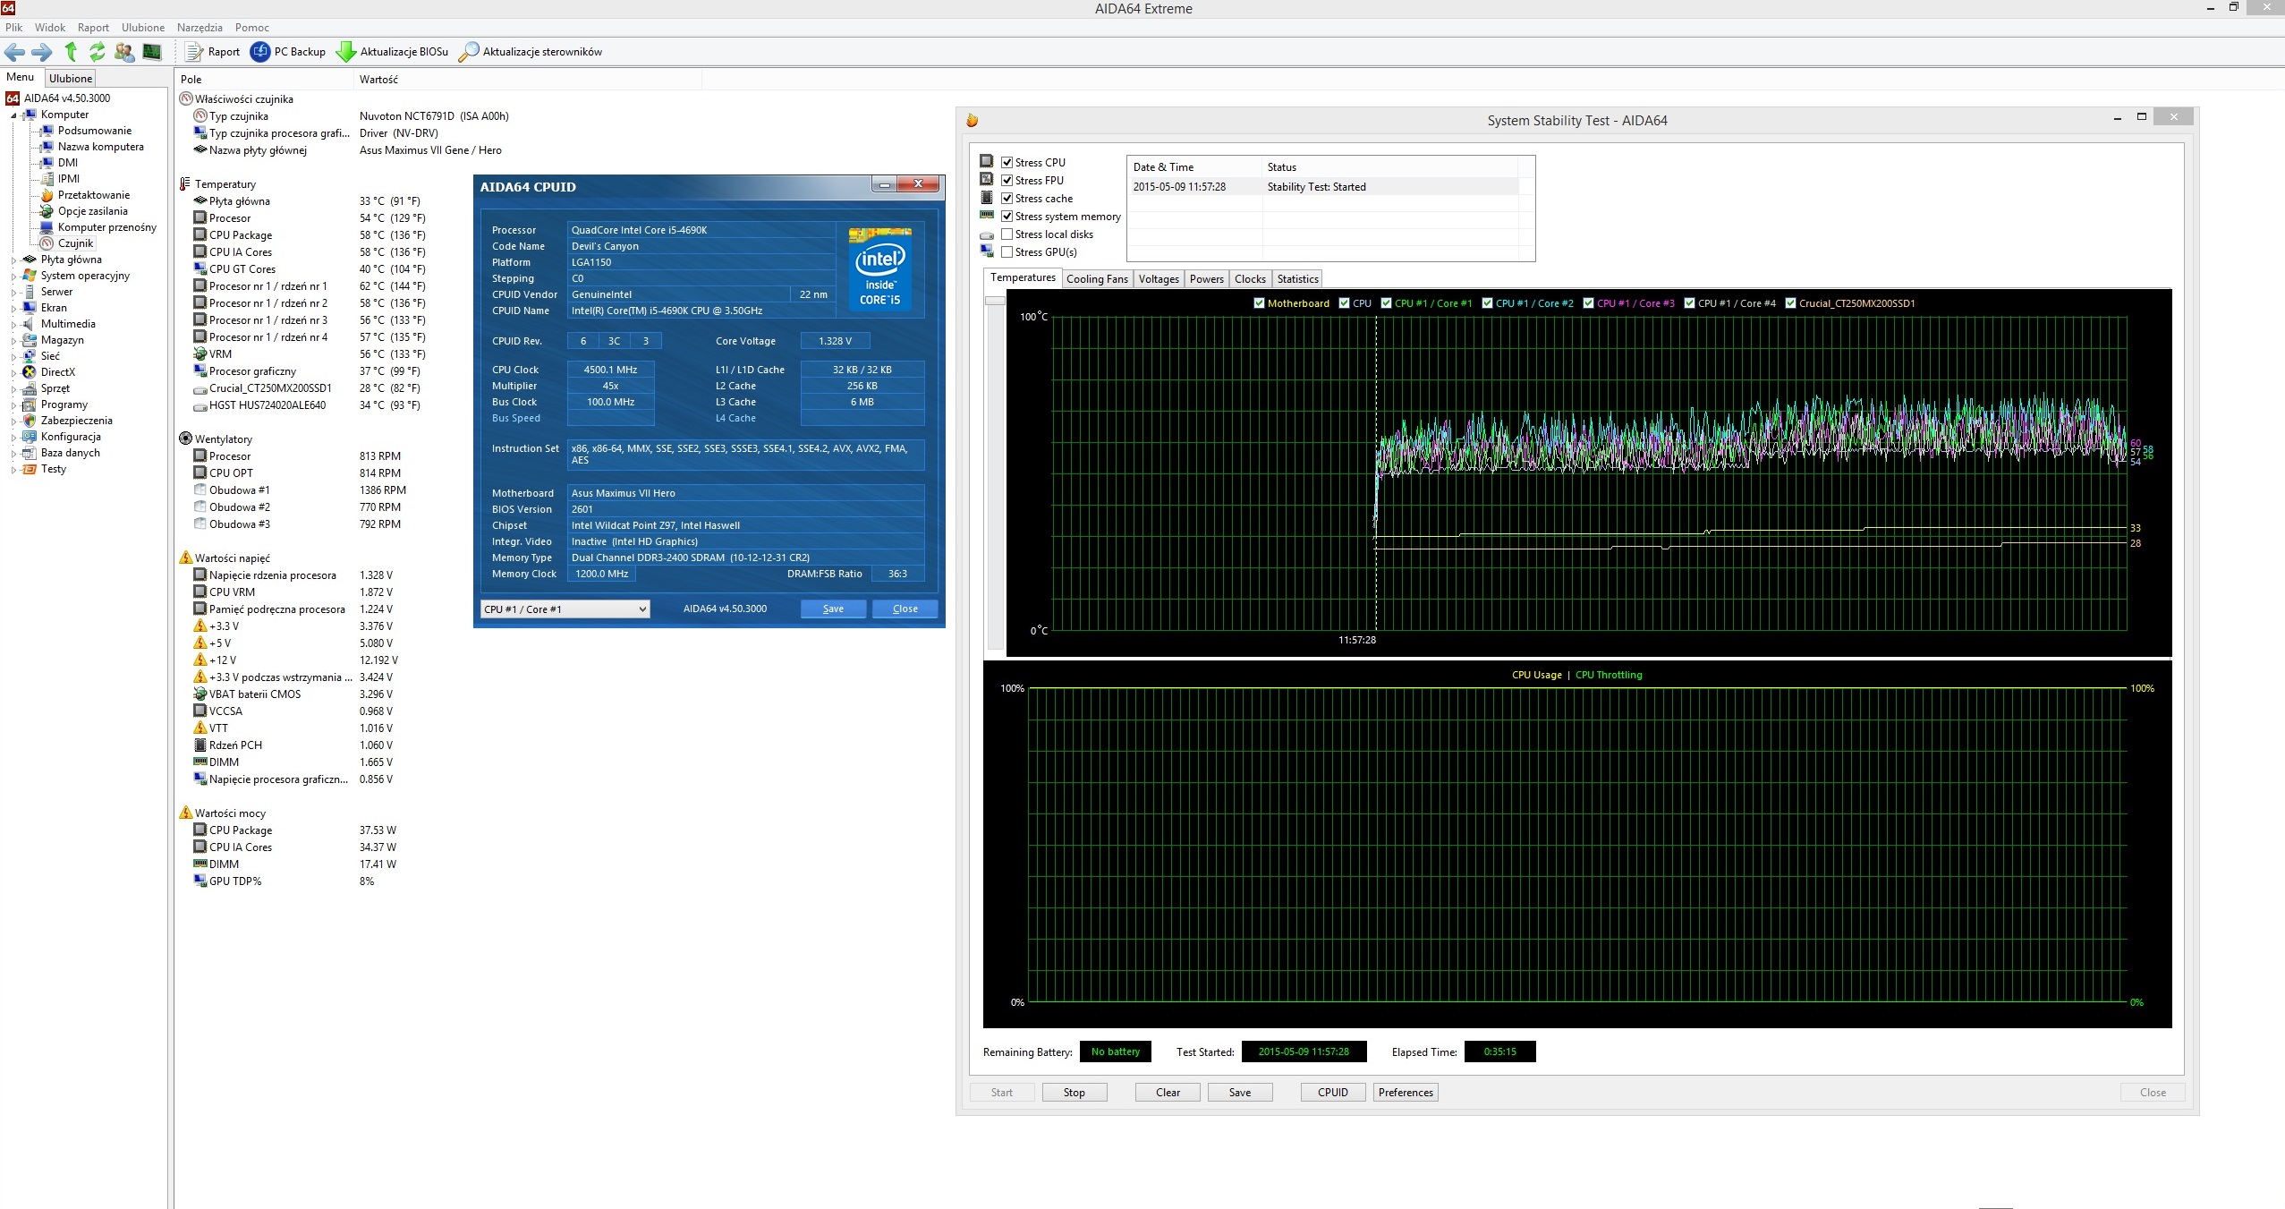Switch to the Cooling Fans tab
2285x1209 pixels.
click(x=1096, y=279)
